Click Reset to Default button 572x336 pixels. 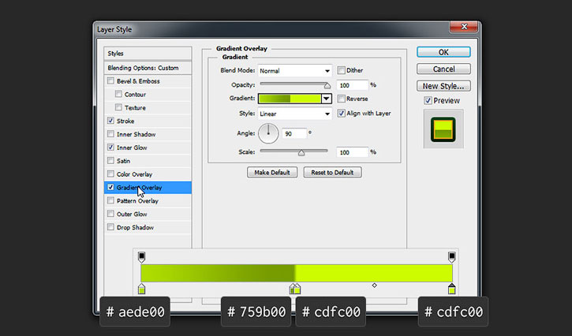click(x=332, y=172)
